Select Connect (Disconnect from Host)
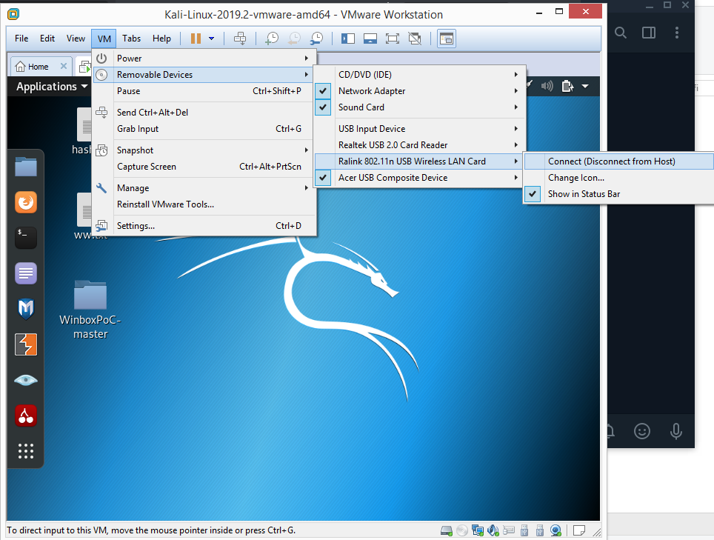The image size is (714, 540). click(618, 161)
